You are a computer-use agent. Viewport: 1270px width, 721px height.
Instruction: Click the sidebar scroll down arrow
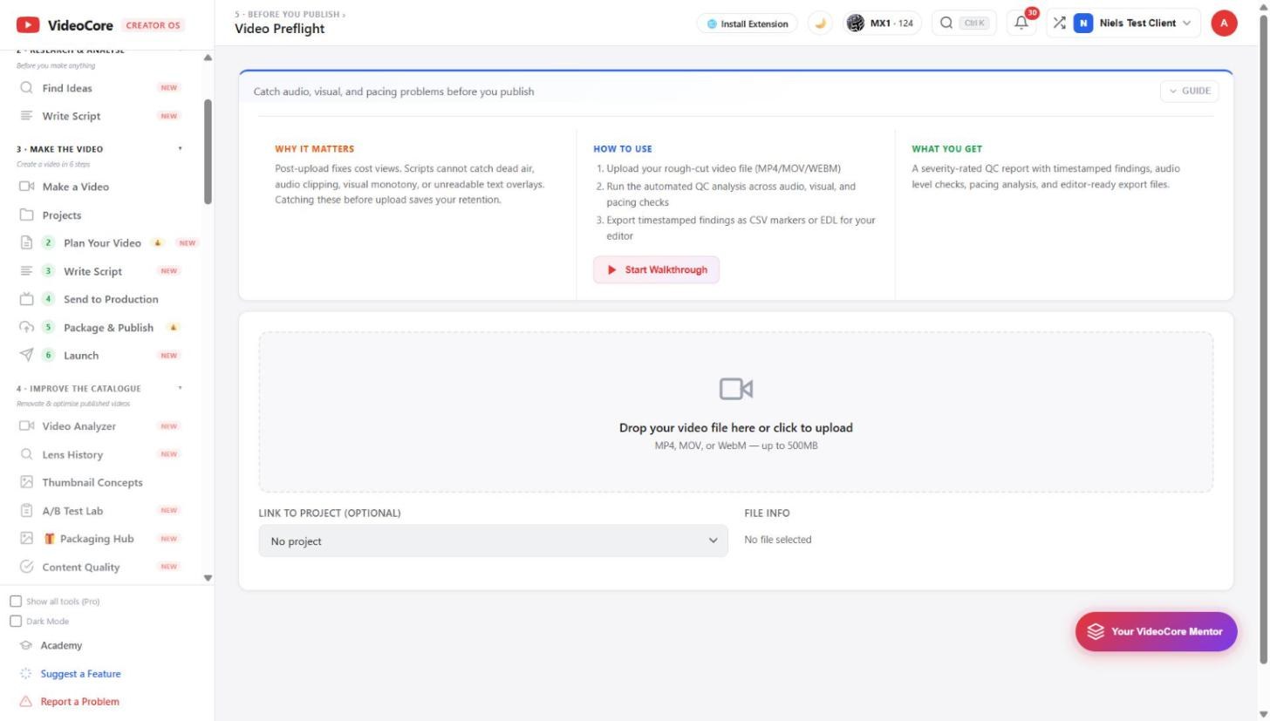tap(208, 578)
